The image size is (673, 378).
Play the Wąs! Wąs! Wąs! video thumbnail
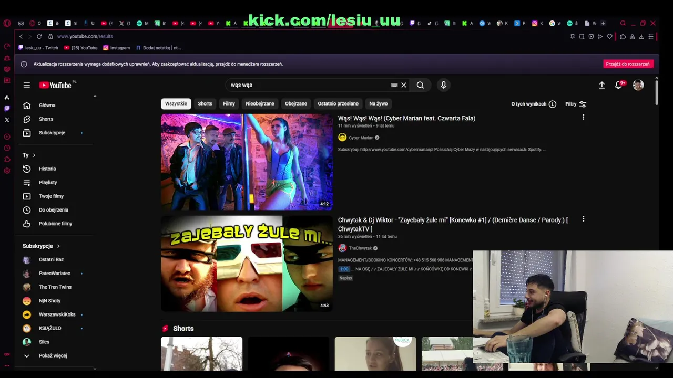click(x=247, y=162)
